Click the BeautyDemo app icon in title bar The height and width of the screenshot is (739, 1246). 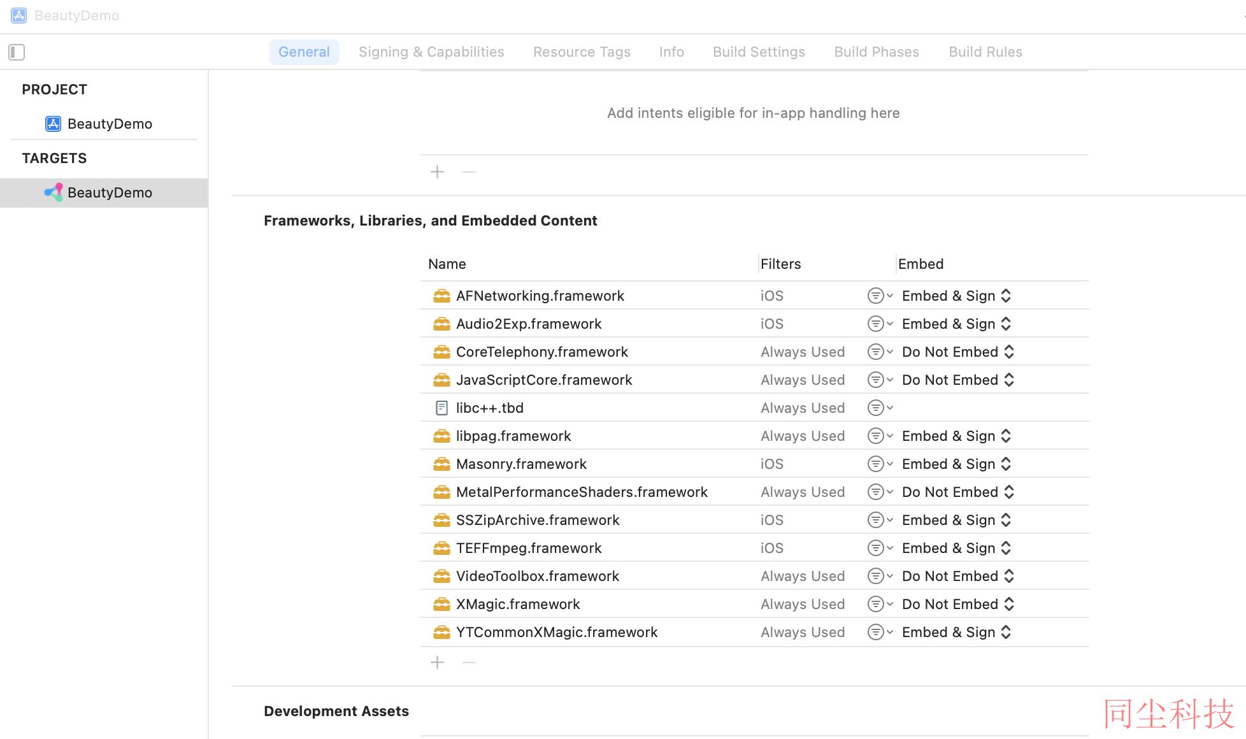(x=19, y=15)
